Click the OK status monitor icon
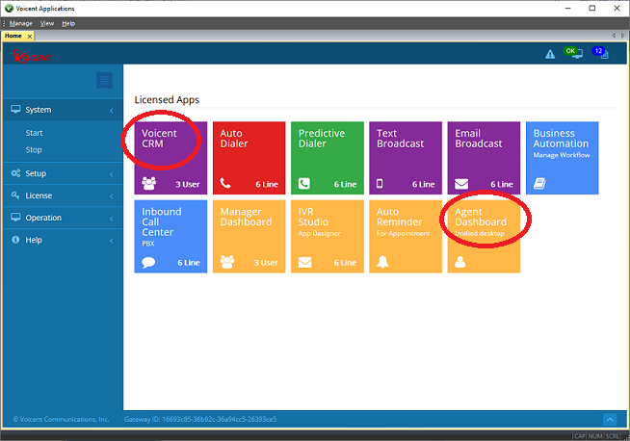 pyautogui.click(x=573, y=52)
